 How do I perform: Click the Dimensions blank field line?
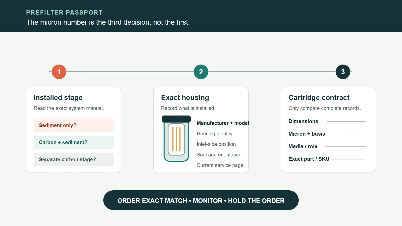coord(346,122)
